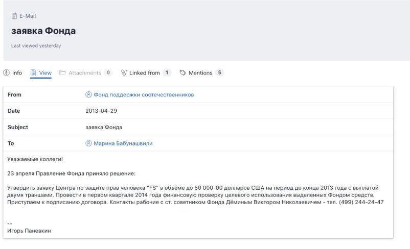Open the Linked from tab
410x249 pixels.
pos(146,73)
